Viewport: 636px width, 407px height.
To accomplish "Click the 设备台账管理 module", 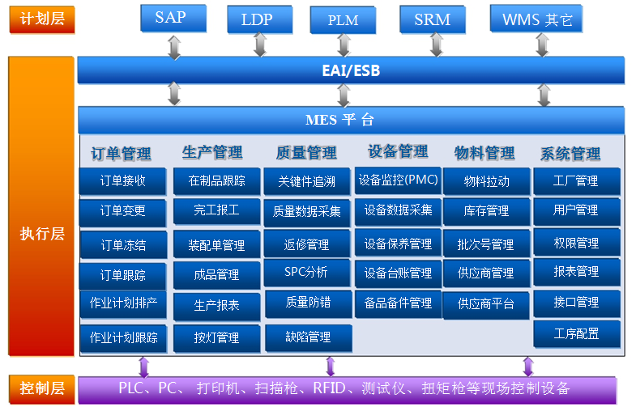I will [x=398, y=274].
